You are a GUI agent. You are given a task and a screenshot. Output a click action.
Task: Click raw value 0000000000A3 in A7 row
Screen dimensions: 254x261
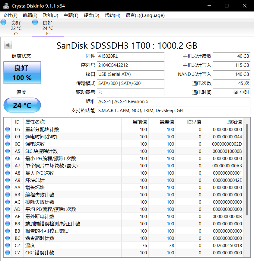click(227, 166)
